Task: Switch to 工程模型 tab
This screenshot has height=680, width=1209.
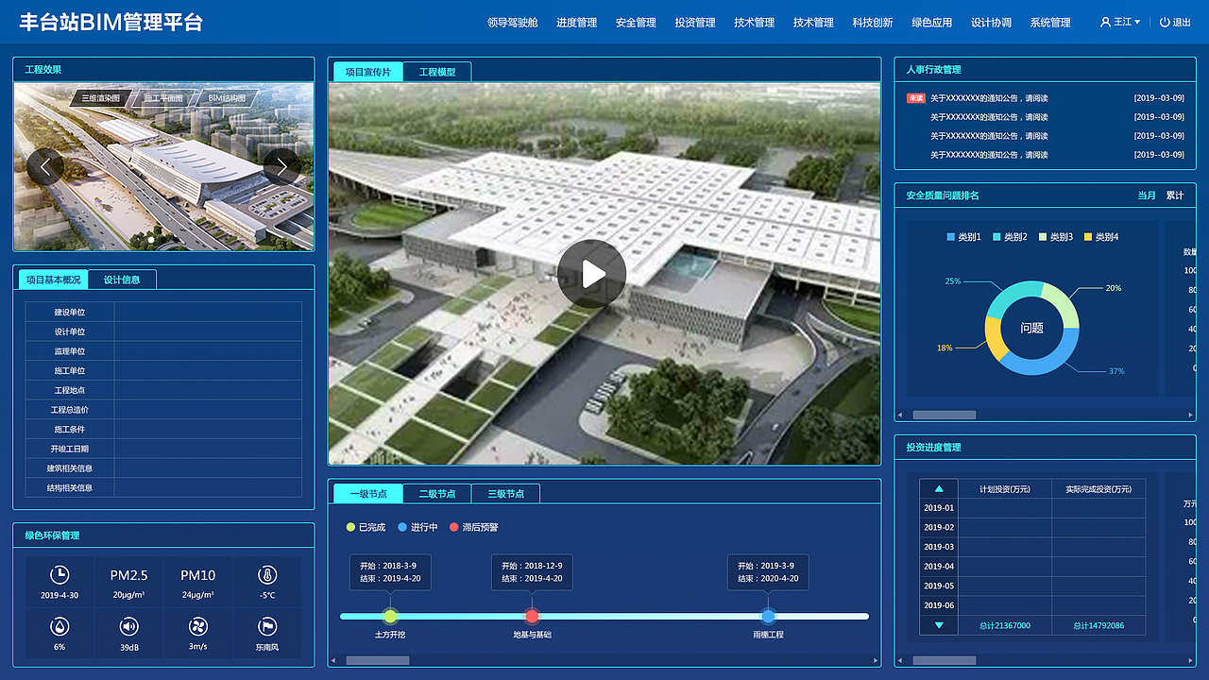Action: point(437,72)
